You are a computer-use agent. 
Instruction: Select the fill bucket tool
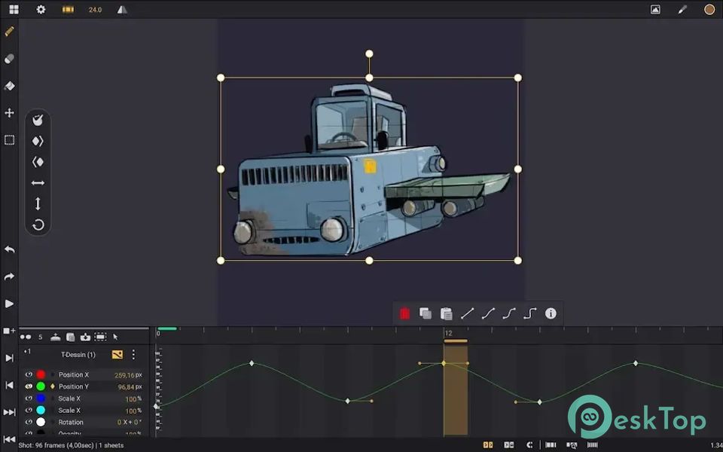click(x=9, y=86)
